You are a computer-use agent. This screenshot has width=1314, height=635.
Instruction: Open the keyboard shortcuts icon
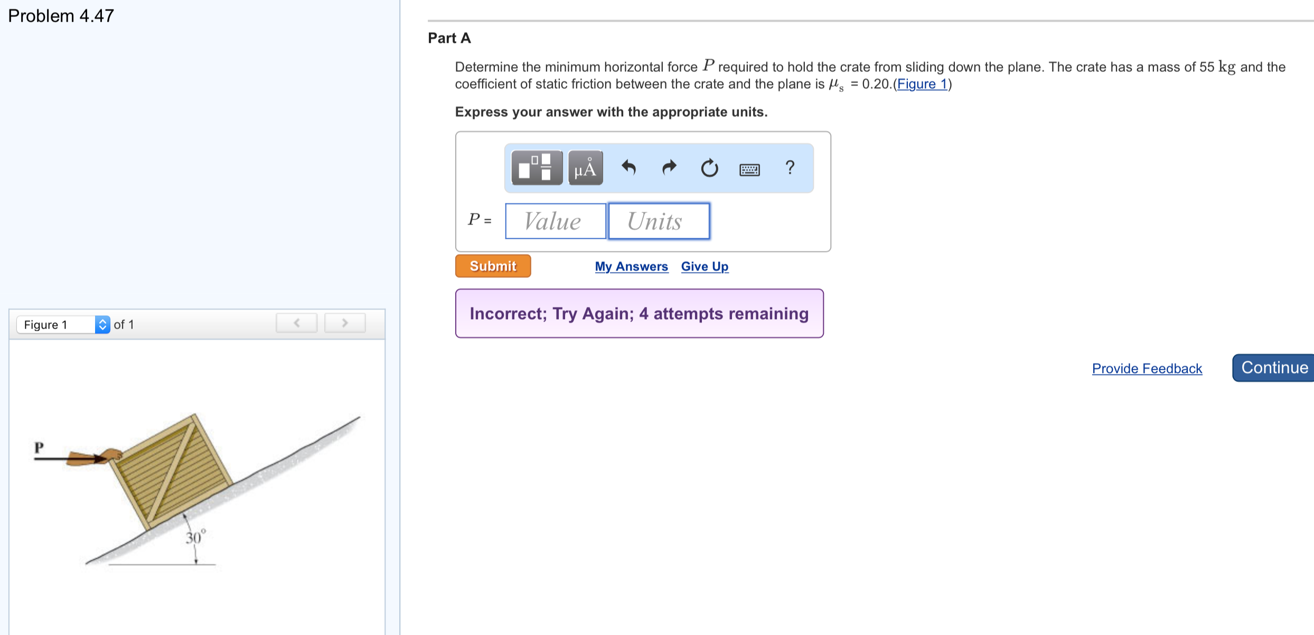749,169
